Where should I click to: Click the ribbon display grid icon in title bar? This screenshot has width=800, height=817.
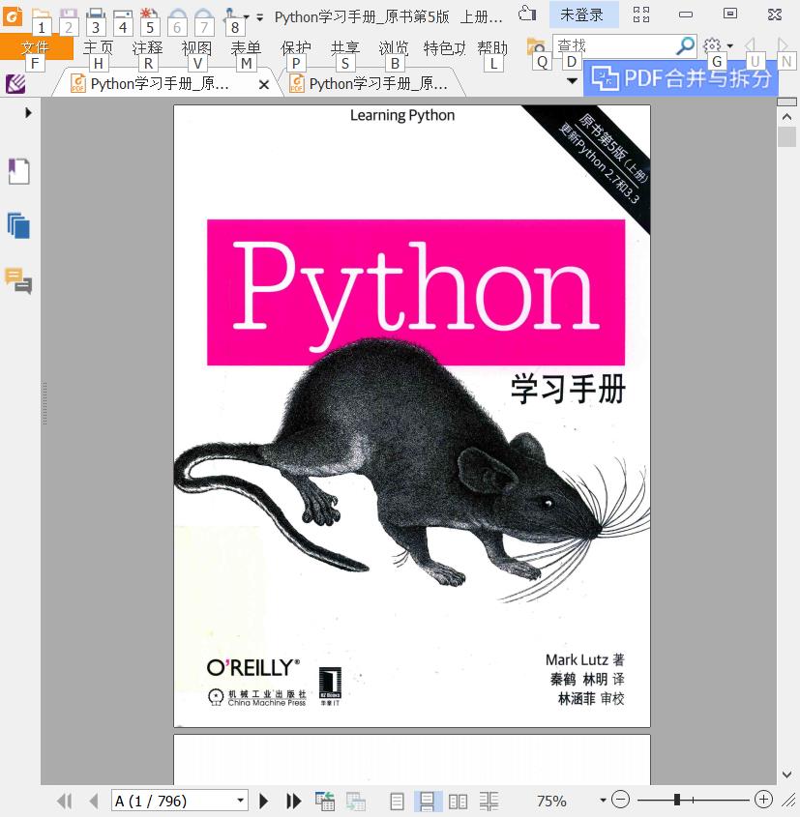click(x=641, y=15)
